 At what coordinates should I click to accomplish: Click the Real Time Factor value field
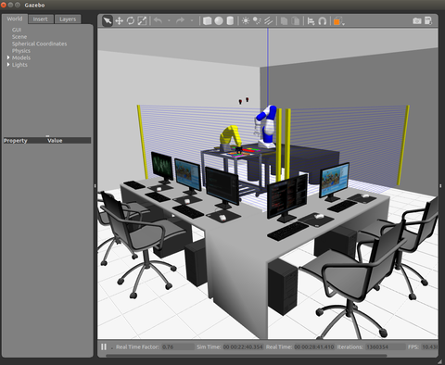[x=177, y=346]
